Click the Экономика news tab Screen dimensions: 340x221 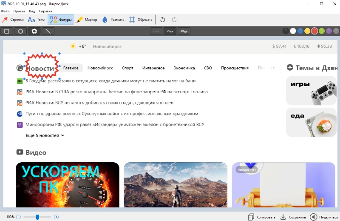click(184, 68)
